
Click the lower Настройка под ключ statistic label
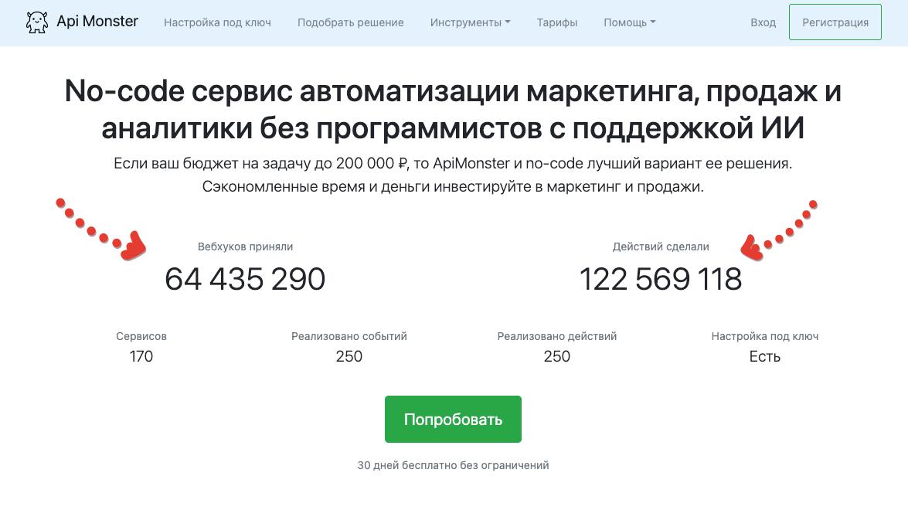click(765, 336)
